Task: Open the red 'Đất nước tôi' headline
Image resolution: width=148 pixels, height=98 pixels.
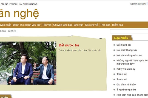Action: (69, 45)
